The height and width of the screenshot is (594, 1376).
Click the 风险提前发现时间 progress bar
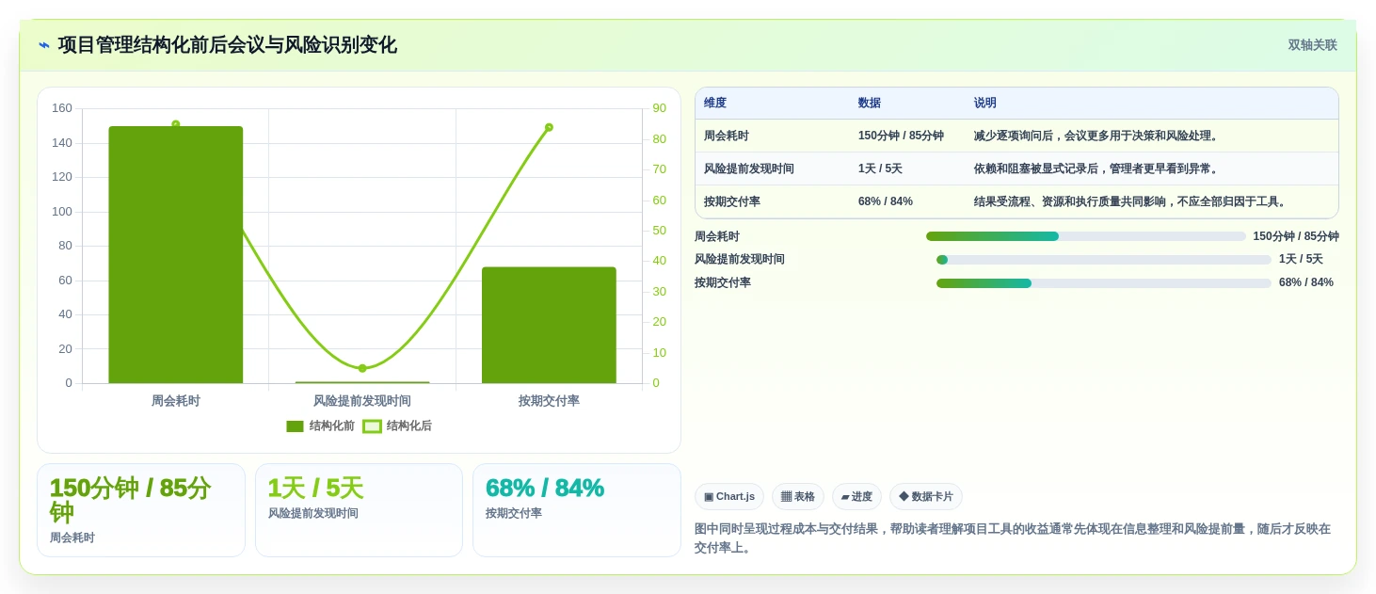[x=1103, y=260]
